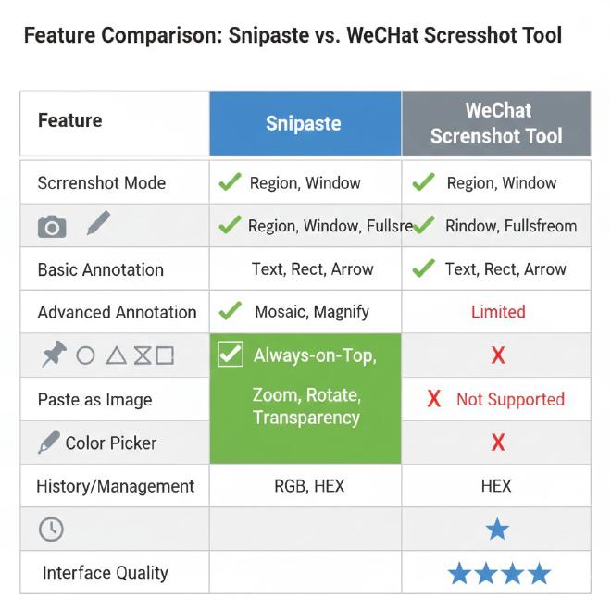The width and height of the screenshot is (611, 611).
Task: Click the red Limited text
Action: pyautogui.click(x=498, y=312)
